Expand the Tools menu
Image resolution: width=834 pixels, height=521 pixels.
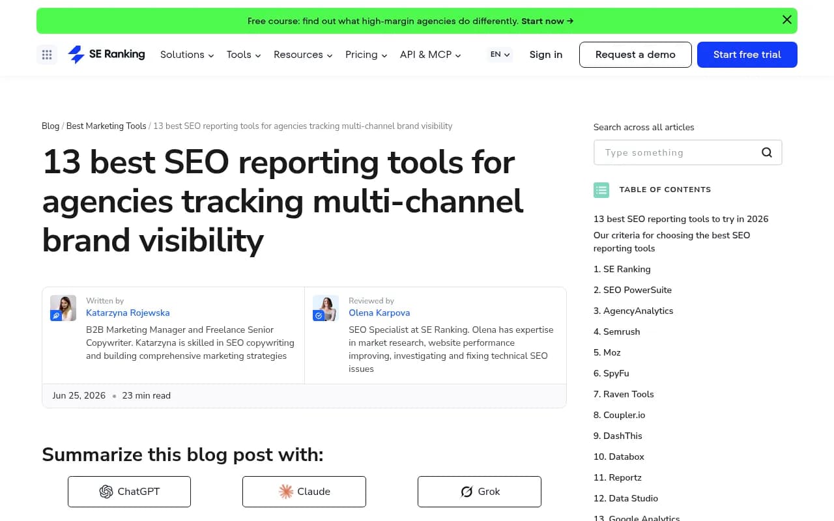[244, 55]
